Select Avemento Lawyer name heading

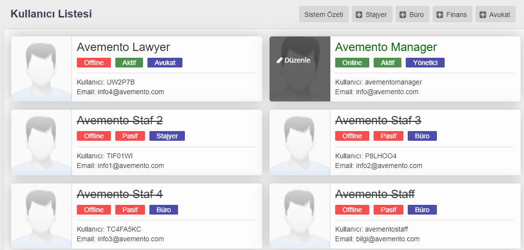point(123,47)
